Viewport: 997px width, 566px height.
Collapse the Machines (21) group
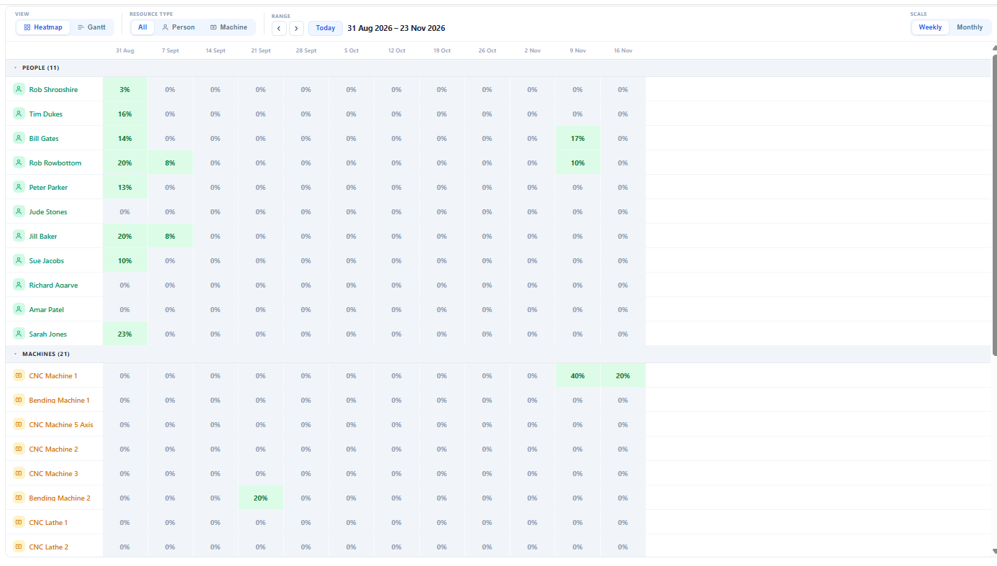pos(16,355)
